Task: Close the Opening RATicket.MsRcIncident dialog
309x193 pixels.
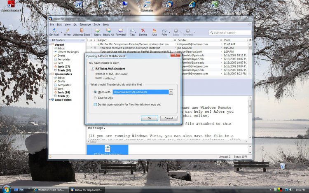Action: [x=175, y=55]
